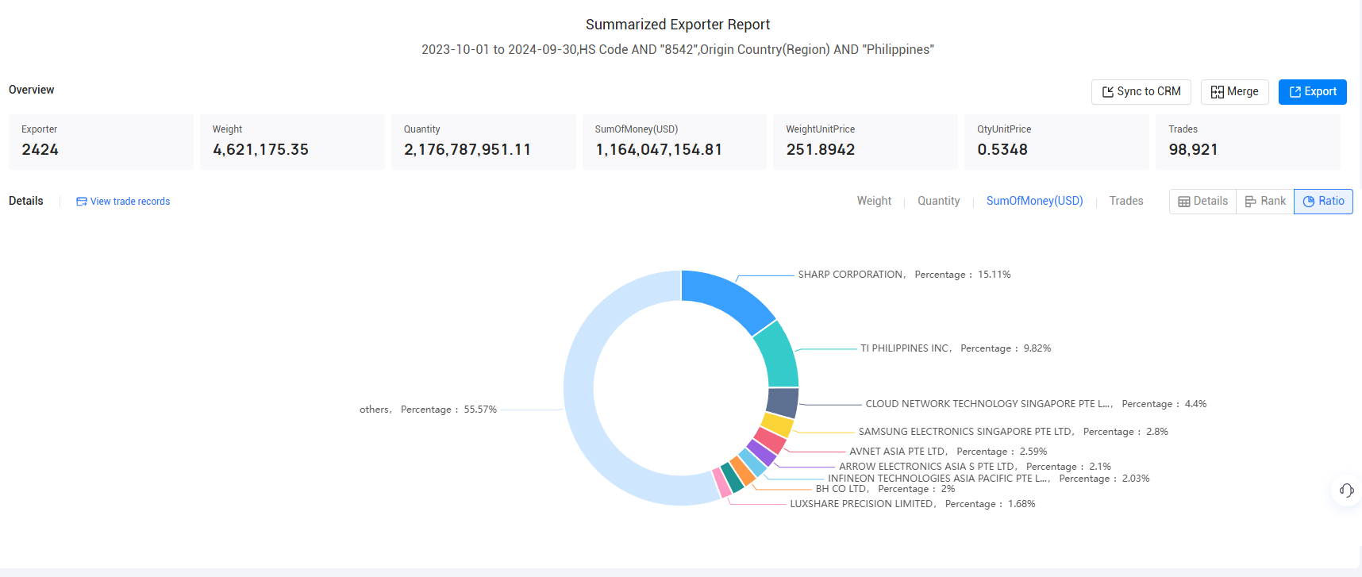Click the AVNET ASIA PTE LTD label
The height and width of the screenshot is (577, 1362).
click(948, 452)
